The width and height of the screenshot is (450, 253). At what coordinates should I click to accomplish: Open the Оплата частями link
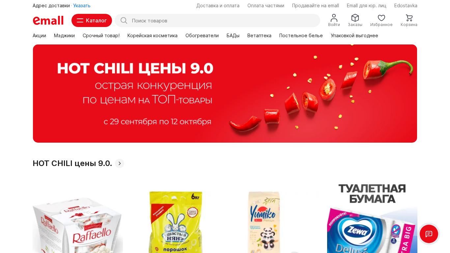pyautogui.click(x=266, y=6)
